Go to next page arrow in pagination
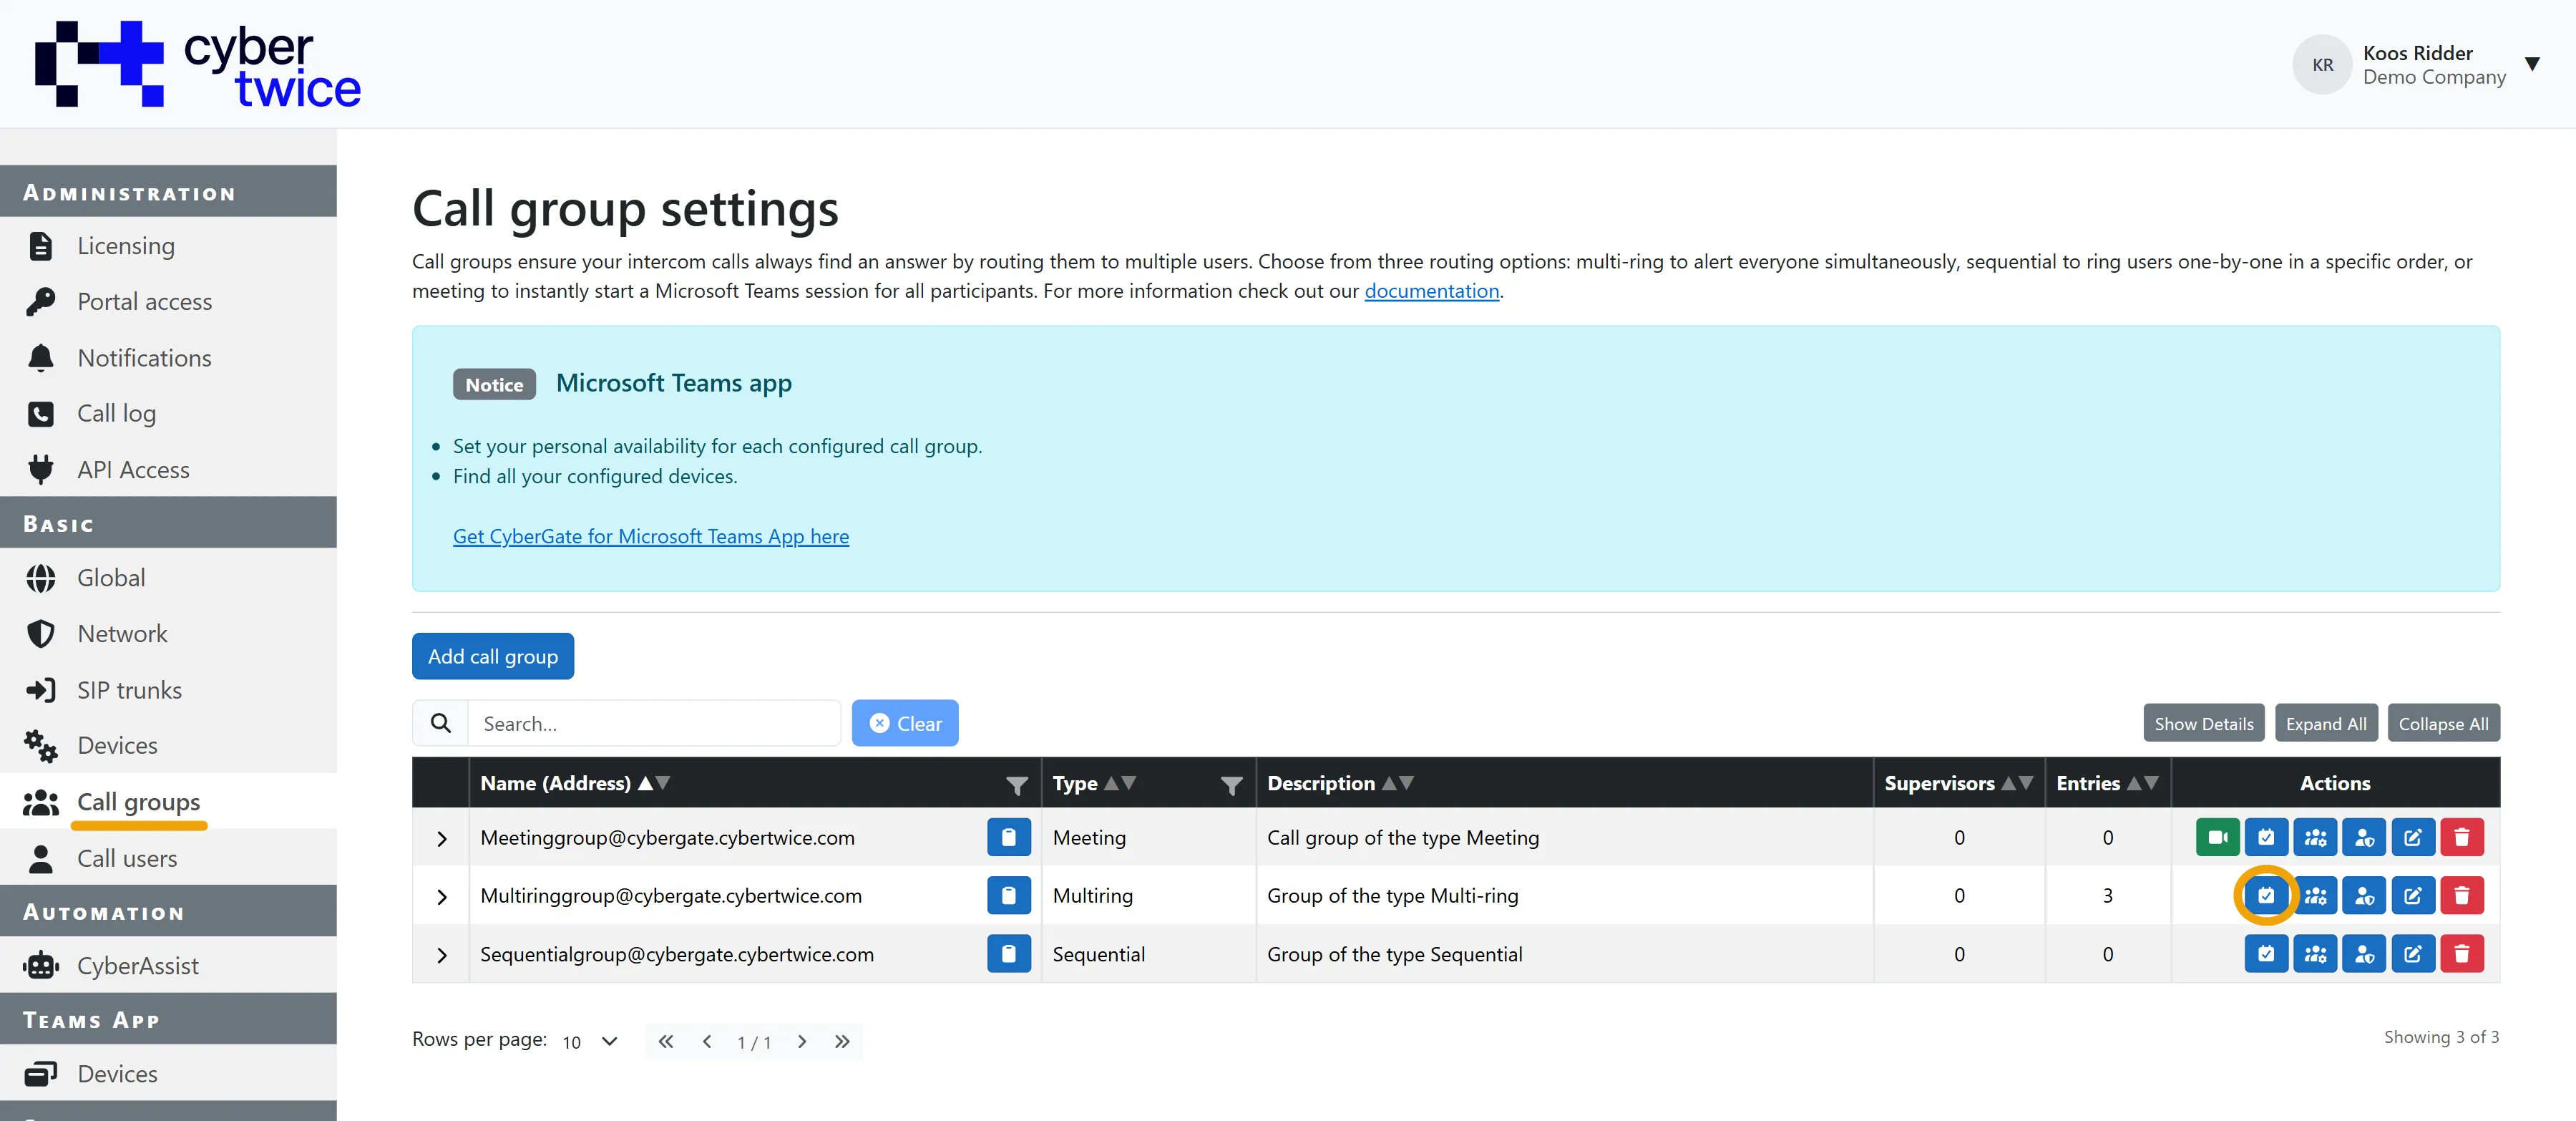The width and height of the screenshot is (2576, 1121). 802,1041
